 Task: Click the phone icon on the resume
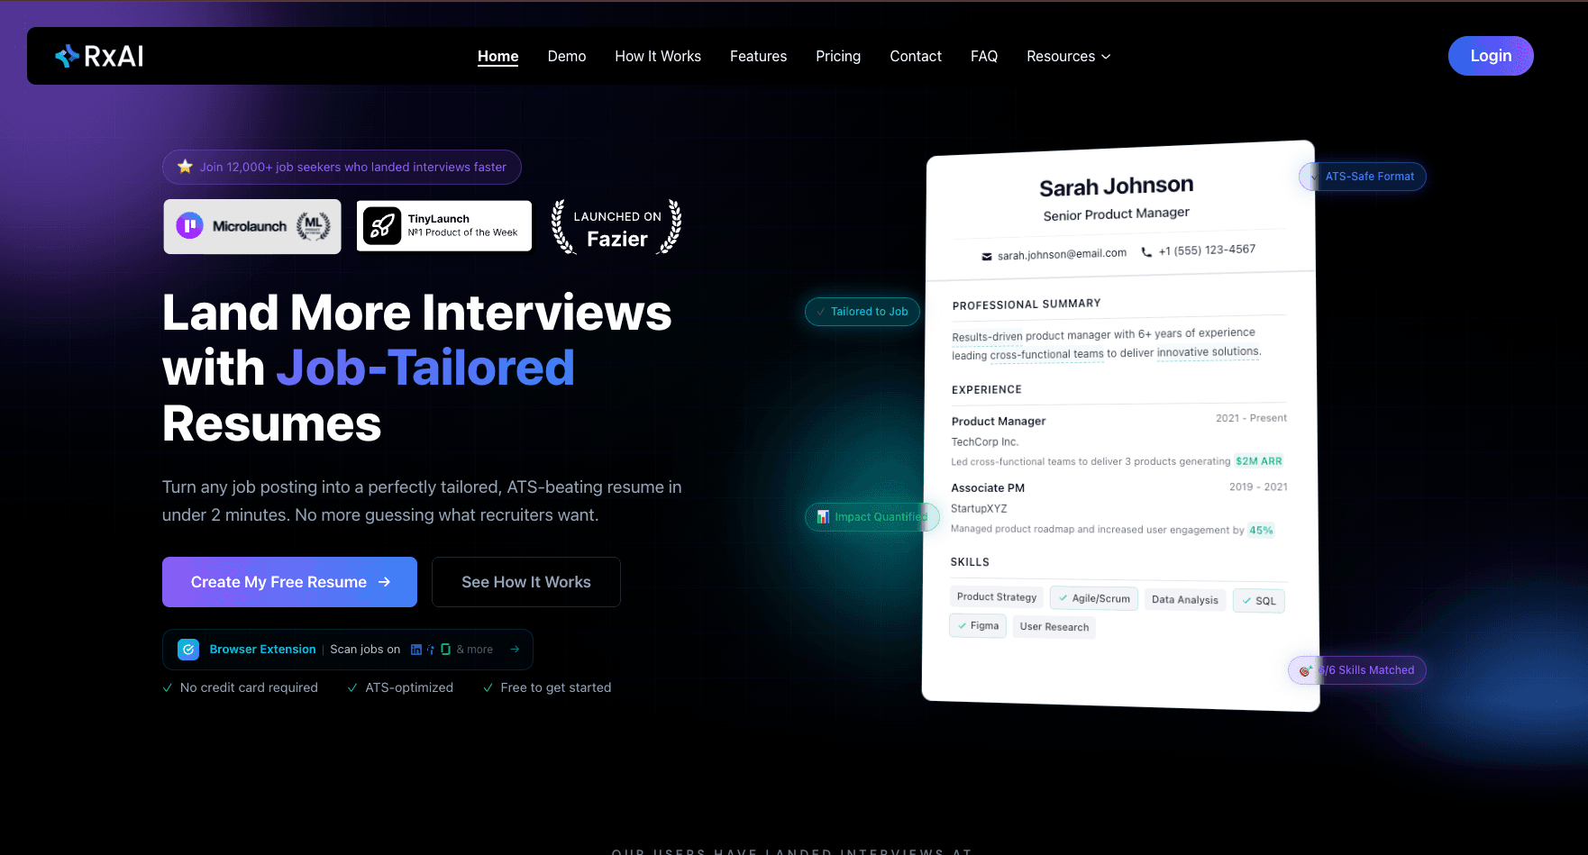(x=1146, y=252)
